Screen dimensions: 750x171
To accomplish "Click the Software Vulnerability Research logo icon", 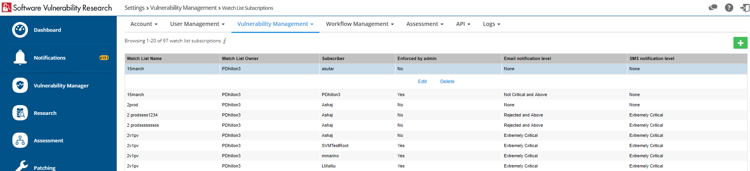I will pos(7,7).
